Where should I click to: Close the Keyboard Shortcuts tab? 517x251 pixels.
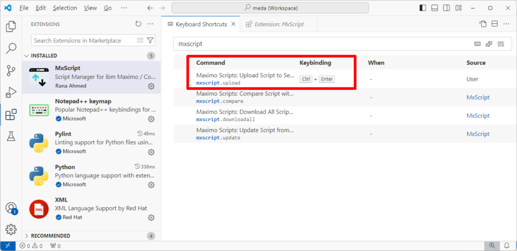click(233, 24)
